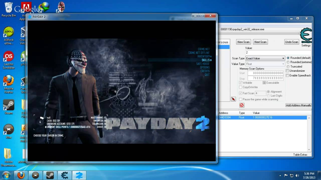This screenshot has width=321, height=180.
Task: Click the Start address field
Action: (266, 73)
